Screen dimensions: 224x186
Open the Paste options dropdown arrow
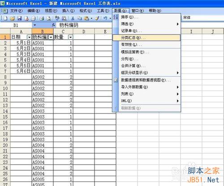[91, 18]
